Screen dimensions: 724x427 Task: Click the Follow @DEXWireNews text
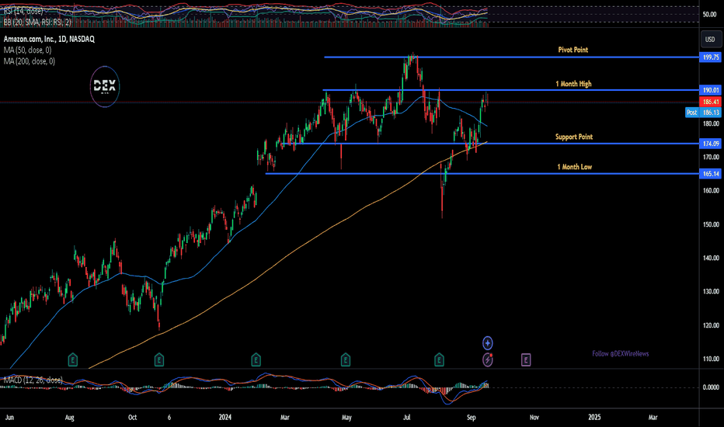621,353
